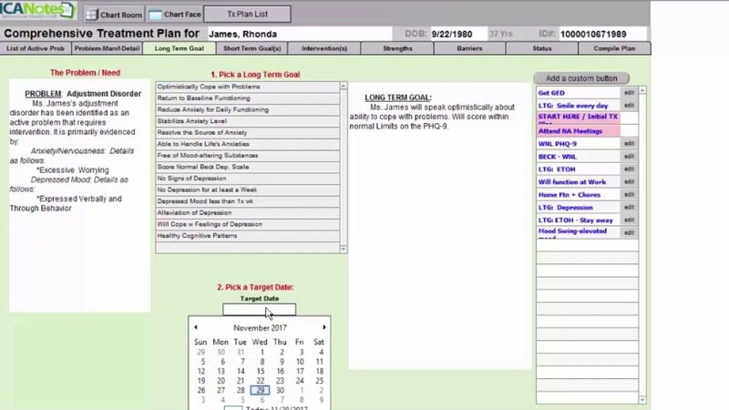Click the WNL PHQ-9 custom button
The height and width of the screenshot is (410, 729).
pos(578,144)
